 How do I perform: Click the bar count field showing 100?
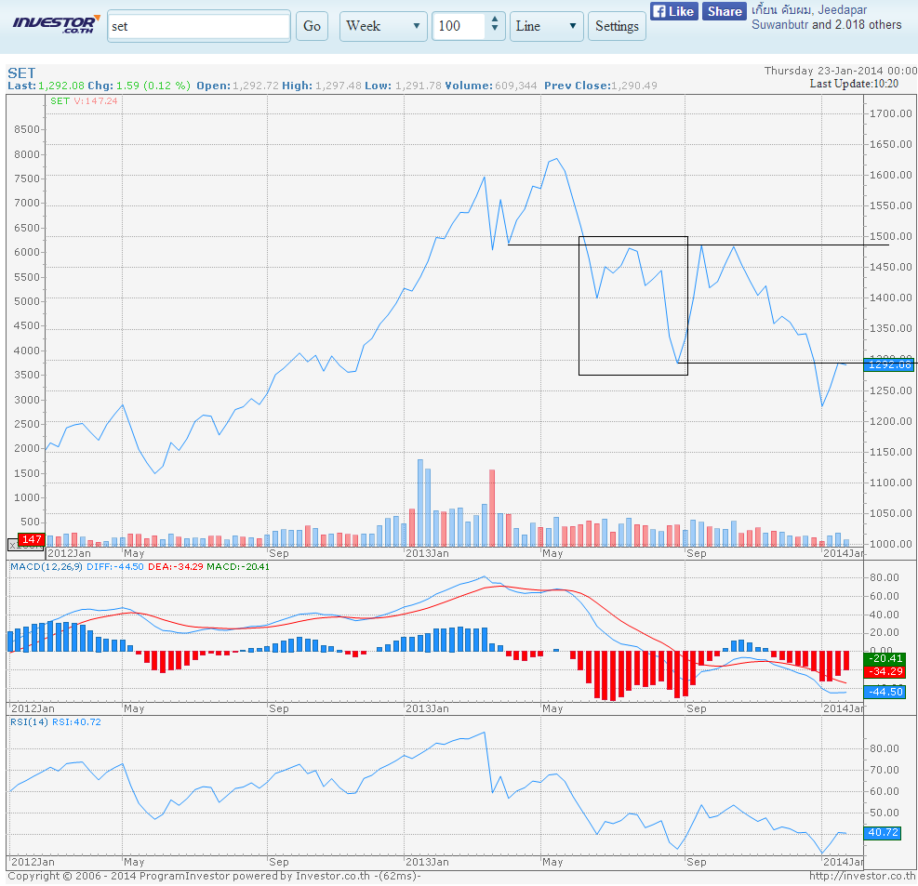click(x=459, y=26)
